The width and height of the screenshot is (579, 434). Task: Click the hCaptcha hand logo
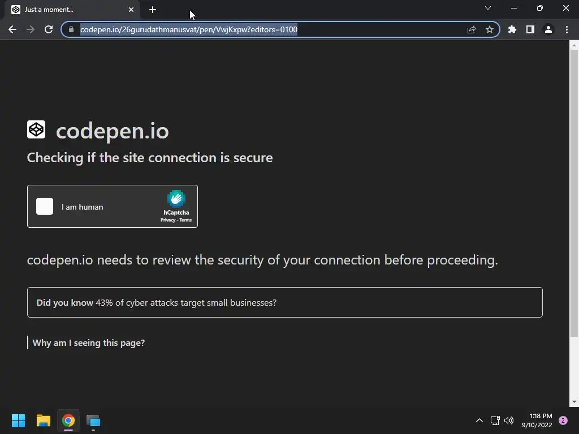coord(176,199)
